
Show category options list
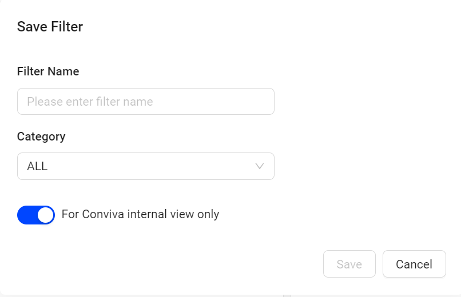pyautogui.click(x=145, y=166)
